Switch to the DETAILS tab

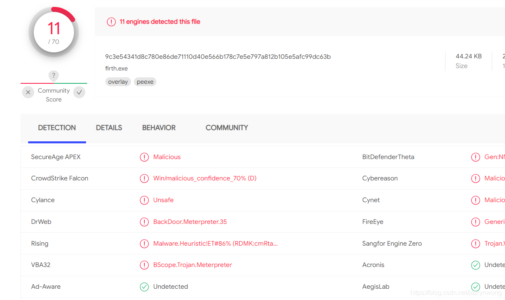click(109, 128)
